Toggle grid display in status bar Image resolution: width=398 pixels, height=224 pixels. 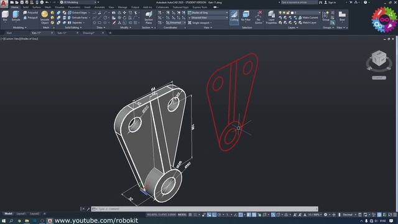(190, 215)
